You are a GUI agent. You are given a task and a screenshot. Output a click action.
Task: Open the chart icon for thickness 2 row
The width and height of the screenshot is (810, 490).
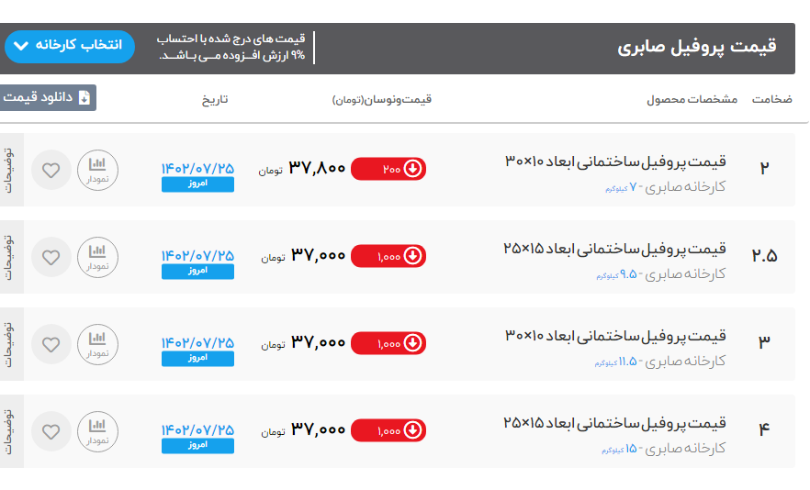click(x=97, y=170)
